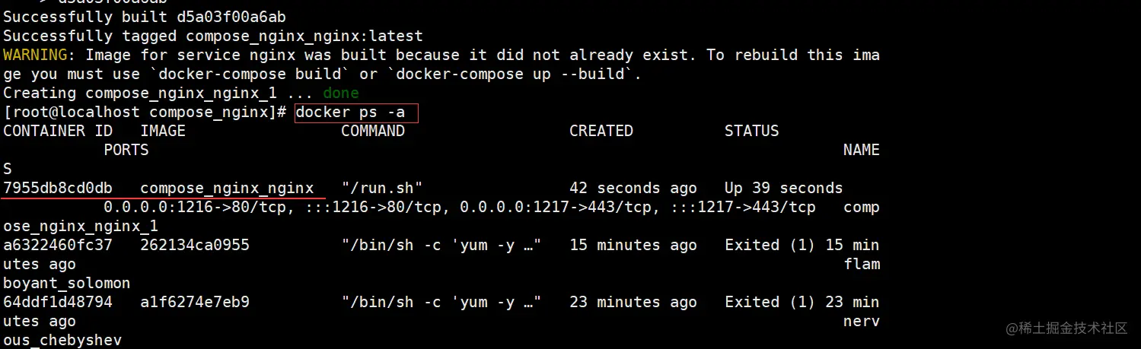Select the compose_nginx_nginx image name
The image size is (1141, 349).
point(227,189)
